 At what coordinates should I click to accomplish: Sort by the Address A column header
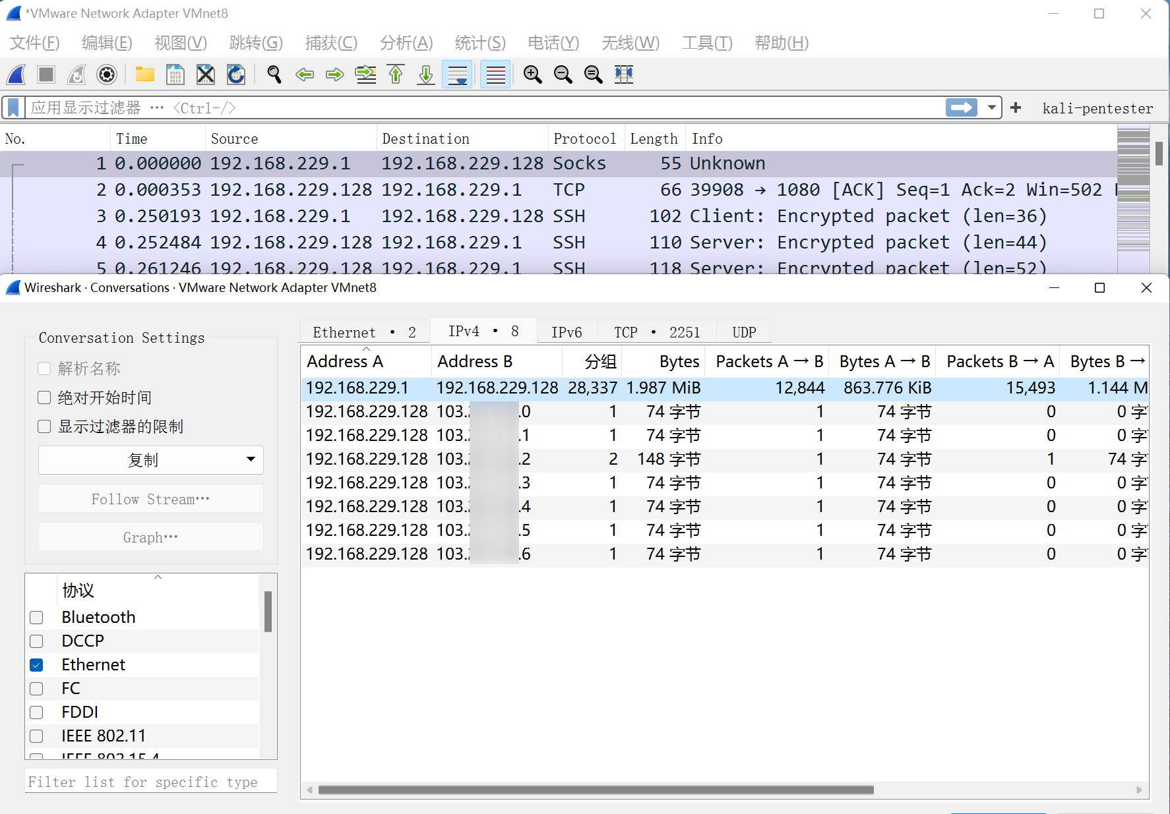(x=367, y=361)
